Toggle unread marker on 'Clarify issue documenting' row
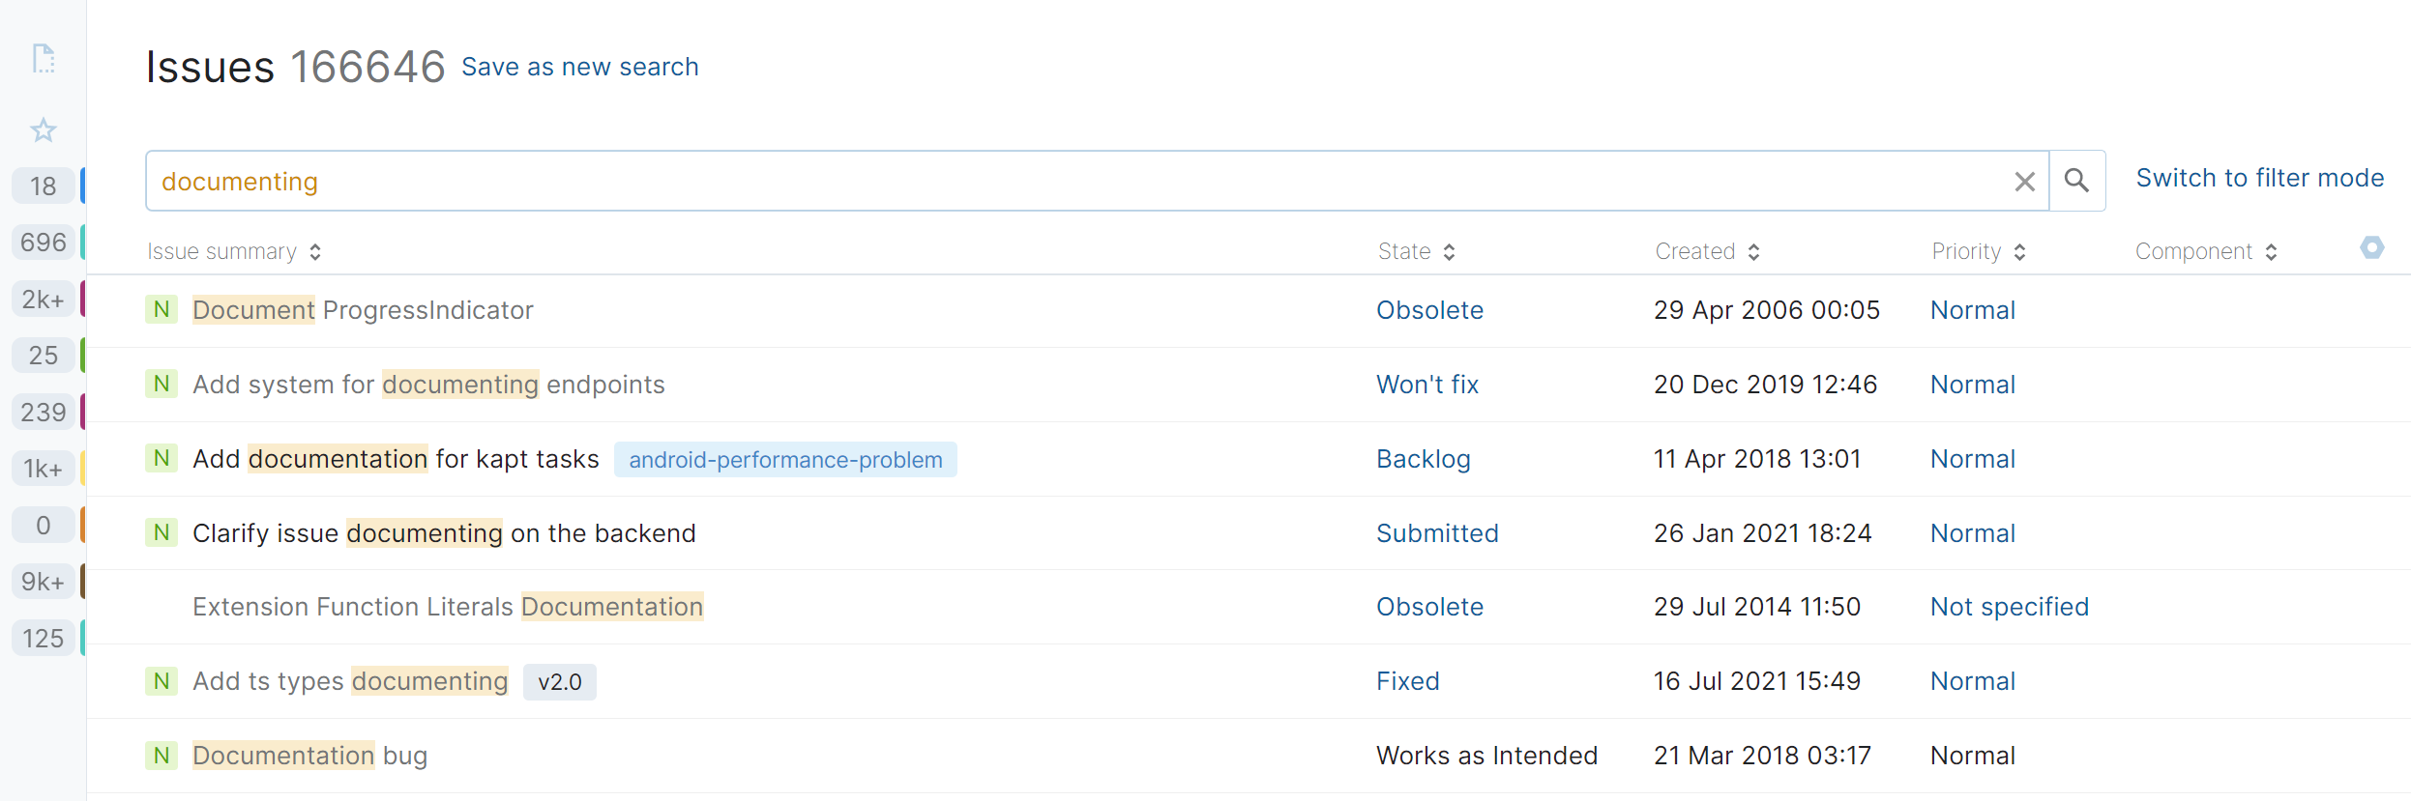 (162, 532)
